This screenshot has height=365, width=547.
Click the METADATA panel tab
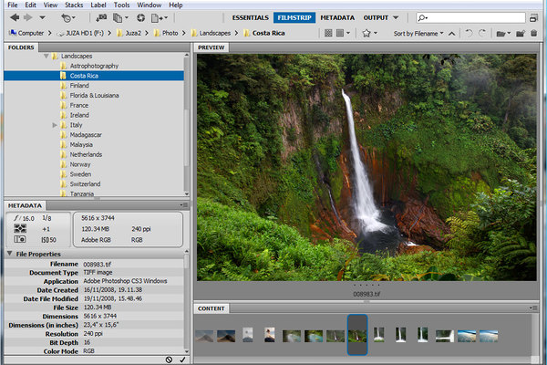25,205
